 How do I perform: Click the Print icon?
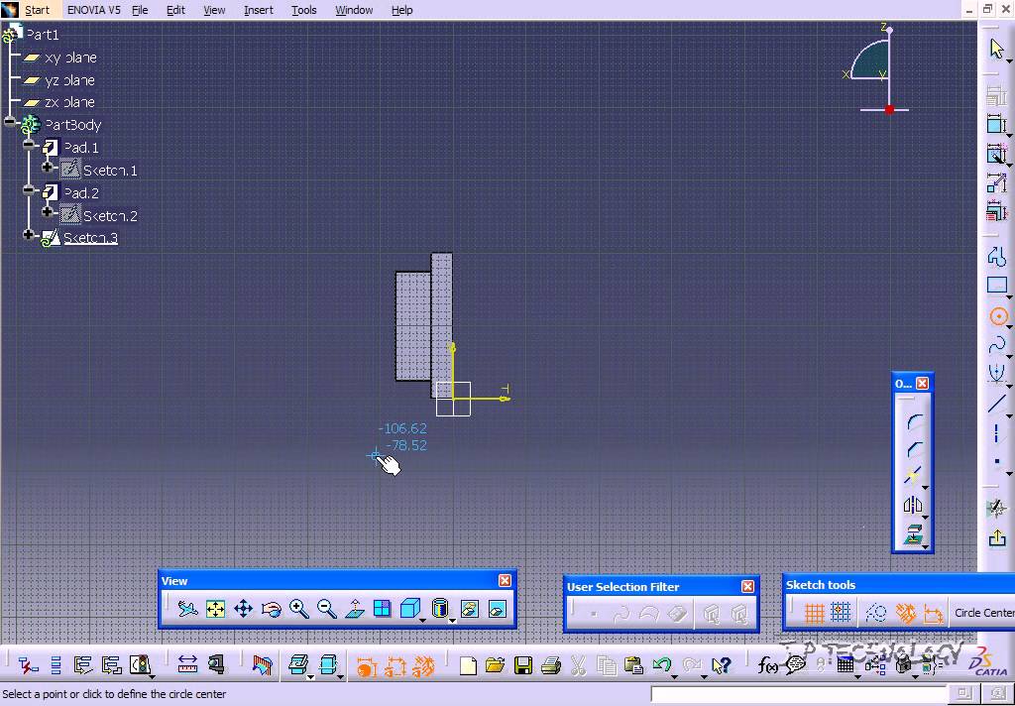coord(550,665)
